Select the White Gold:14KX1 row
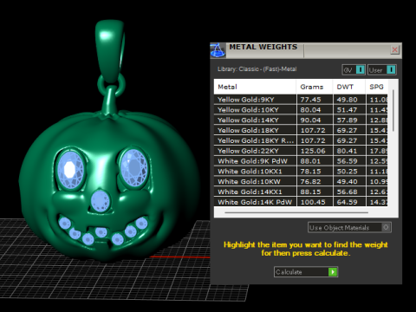 [x=301, y=192]
